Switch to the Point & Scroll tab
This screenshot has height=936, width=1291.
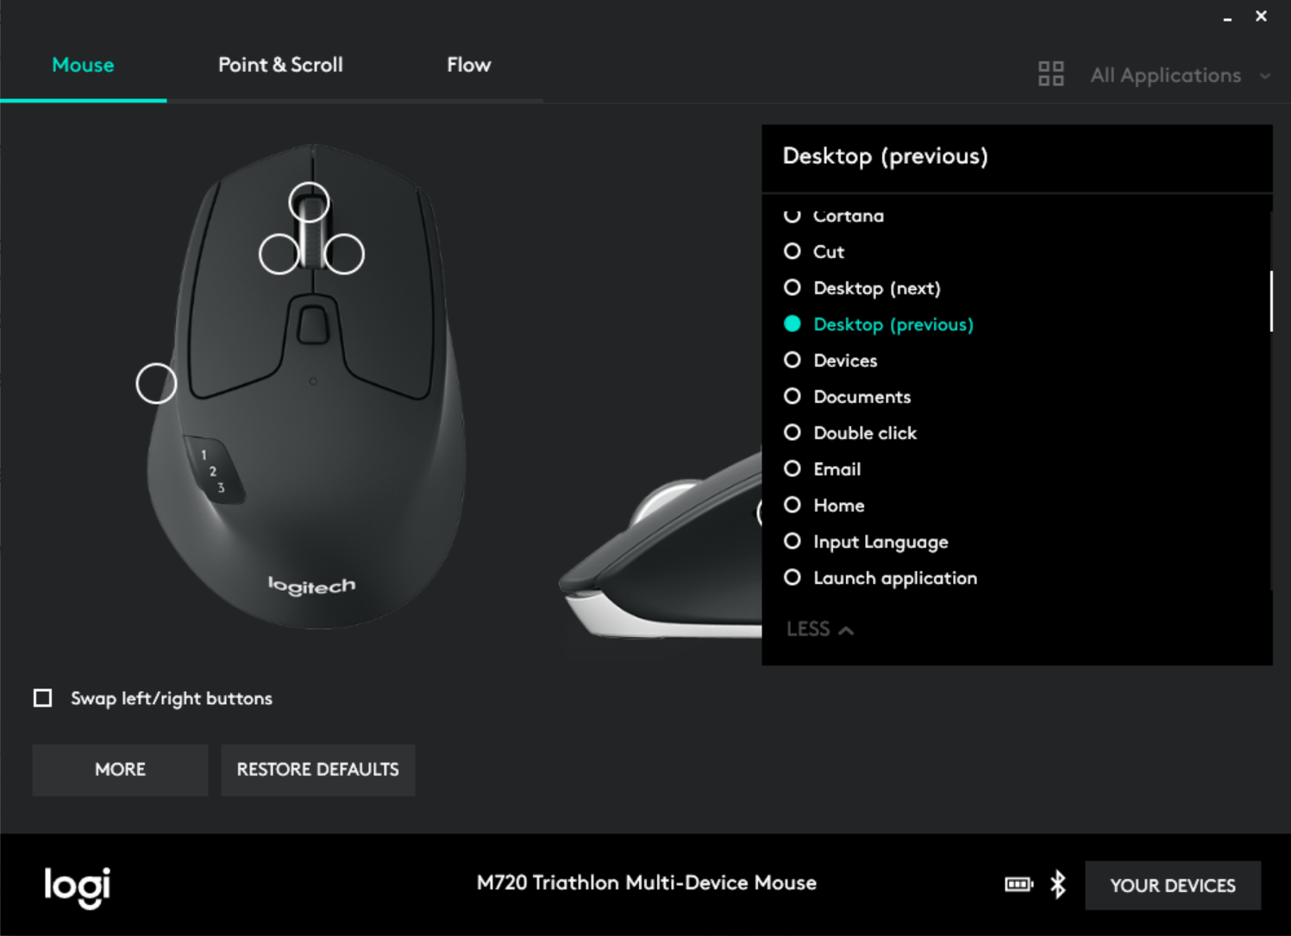[280, 65]
